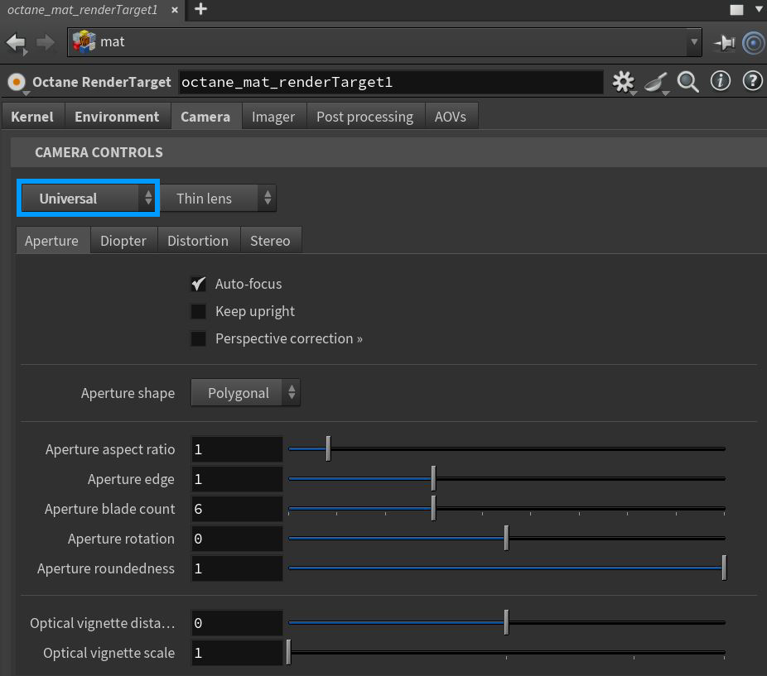Click the node info icon

coord(721,81)
